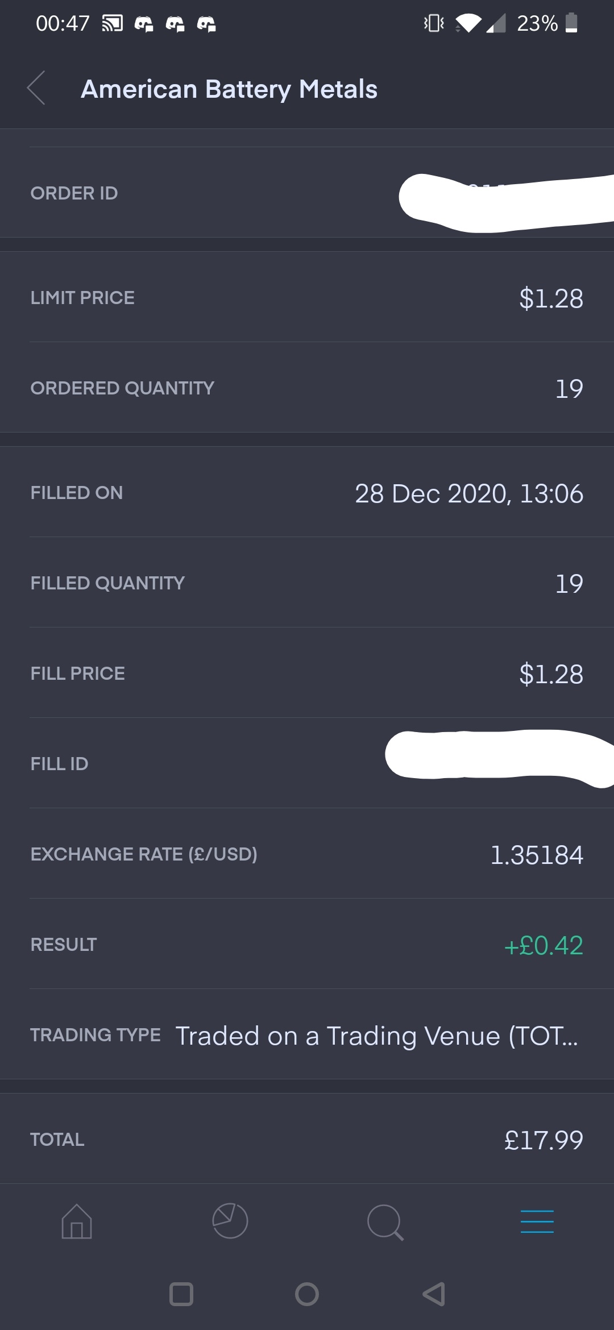Image resolution: width=614 pixels, height=1330 pixels.
Task: Open the hamburger menu tab
Action: [x=537, y=1221]
